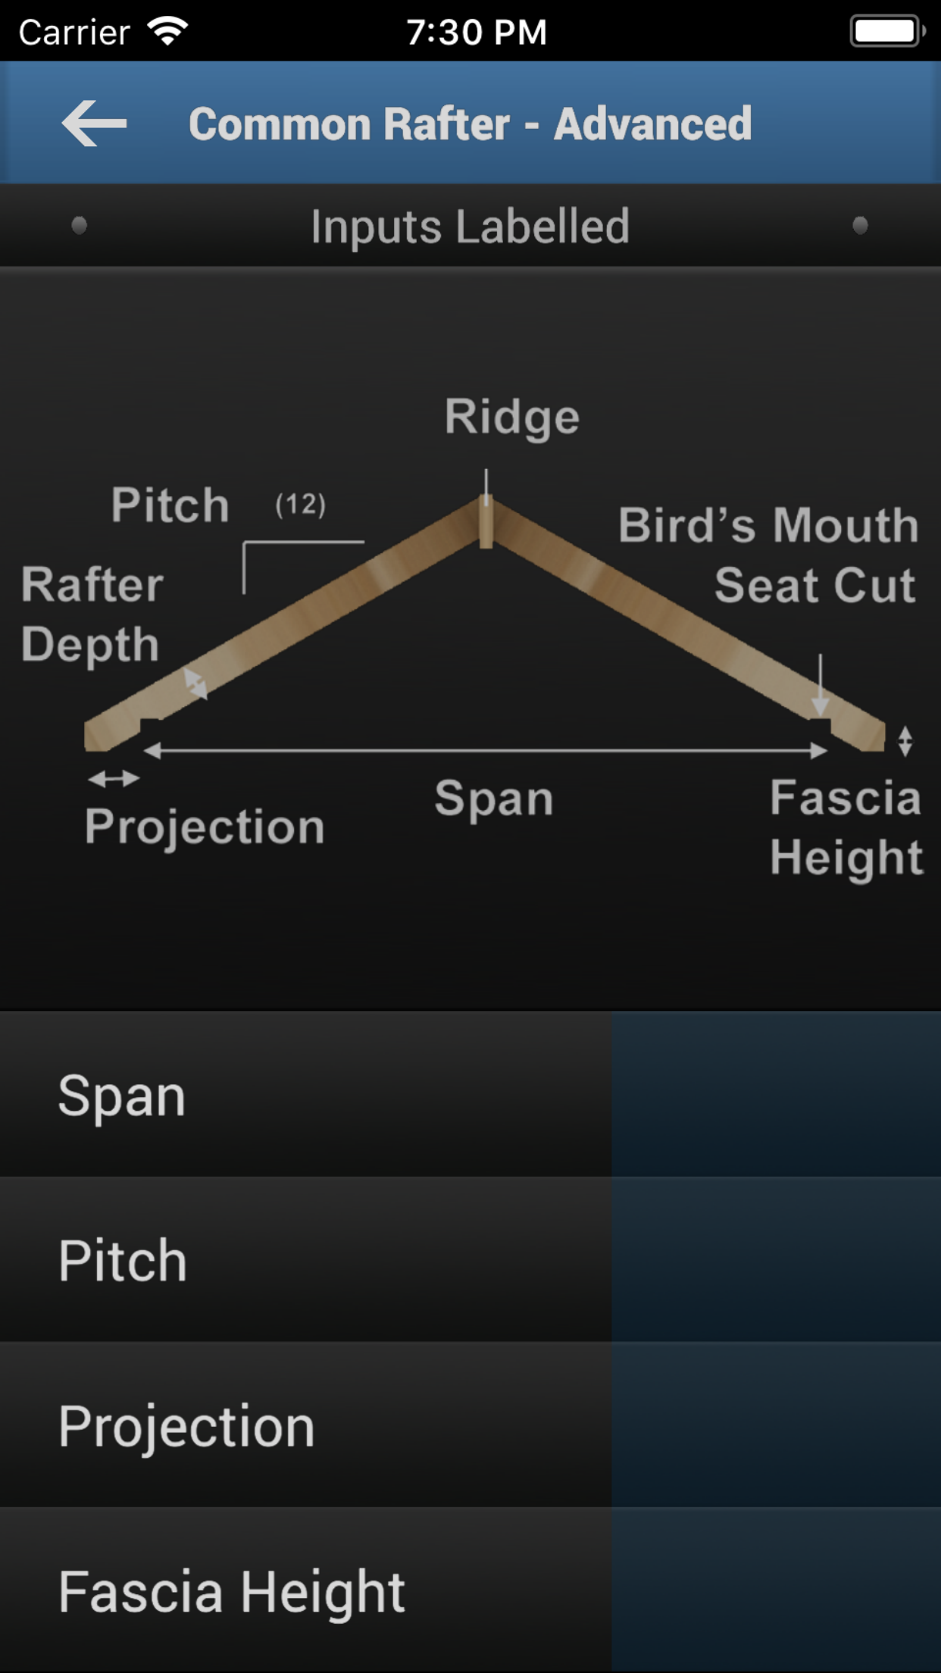Screen dimensions: 941x1673
Task: Enter a value in the Span field
Action: 776,1094
